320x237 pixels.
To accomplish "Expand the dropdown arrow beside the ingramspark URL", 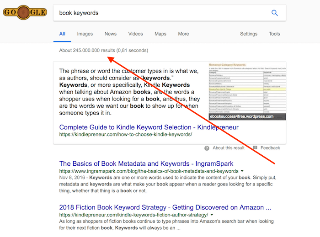I will point(242,171).
